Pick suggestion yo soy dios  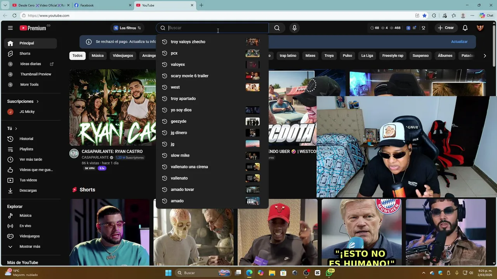[212, 110]
